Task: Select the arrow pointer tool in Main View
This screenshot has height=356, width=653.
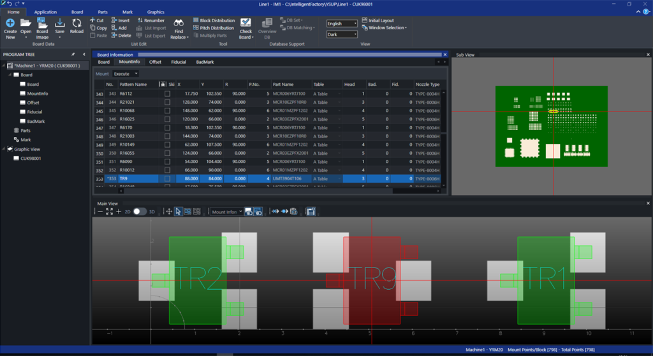Action: [179, 211]
